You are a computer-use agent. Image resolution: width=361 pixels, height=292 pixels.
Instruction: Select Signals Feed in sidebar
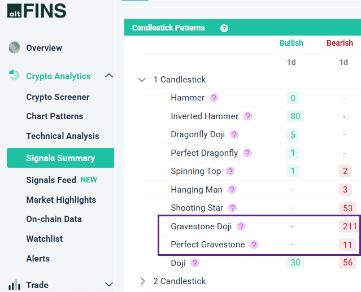click(51, 180)
